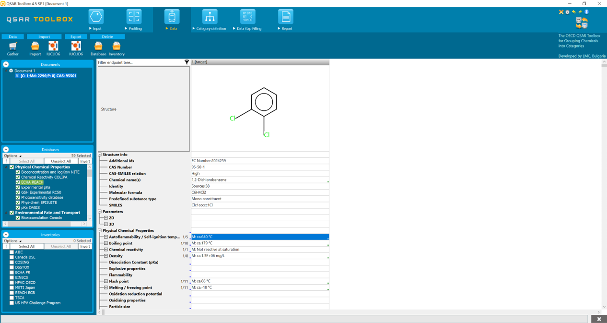
Task: Switch to the Export tab
Action: (x=76, y=36)
